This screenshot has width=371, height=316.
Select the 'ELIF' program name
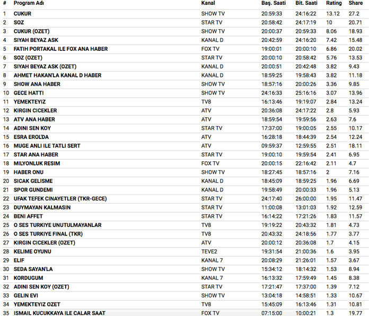click(x=19, y=260)
